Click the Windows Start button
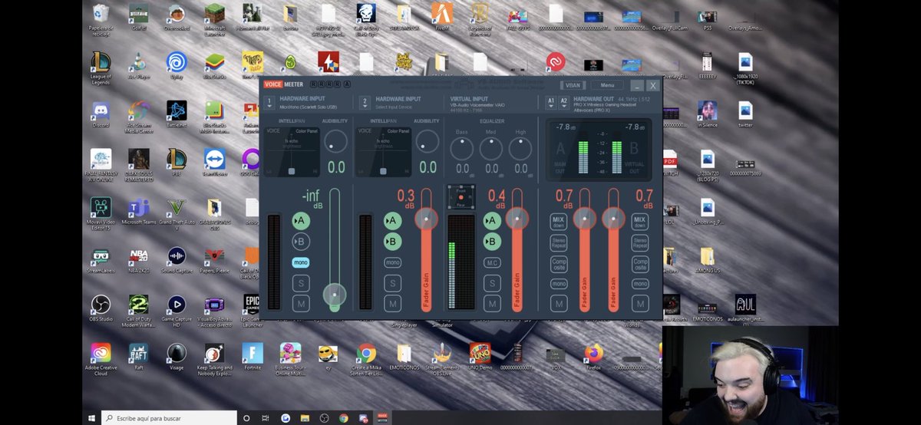Screen dimensions: 921x425 (x=91, y=418)
